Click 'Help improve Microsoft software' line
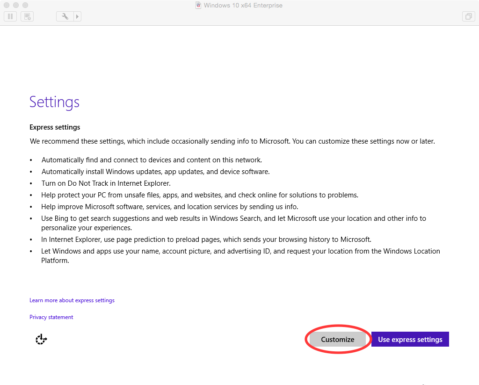Image resolution: width=479 pixels, height=385 pixels. [x=169, y=207]
